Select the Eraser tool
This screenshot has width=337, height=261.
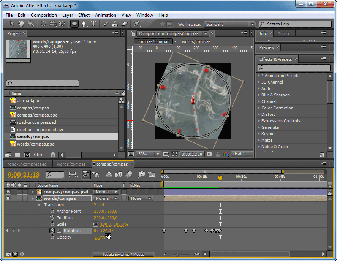125,24
